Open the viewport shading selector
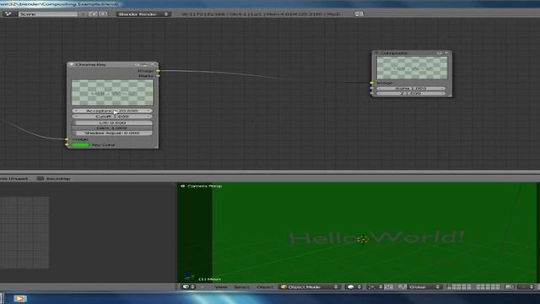The image size is (540, 304). [354, 287]
